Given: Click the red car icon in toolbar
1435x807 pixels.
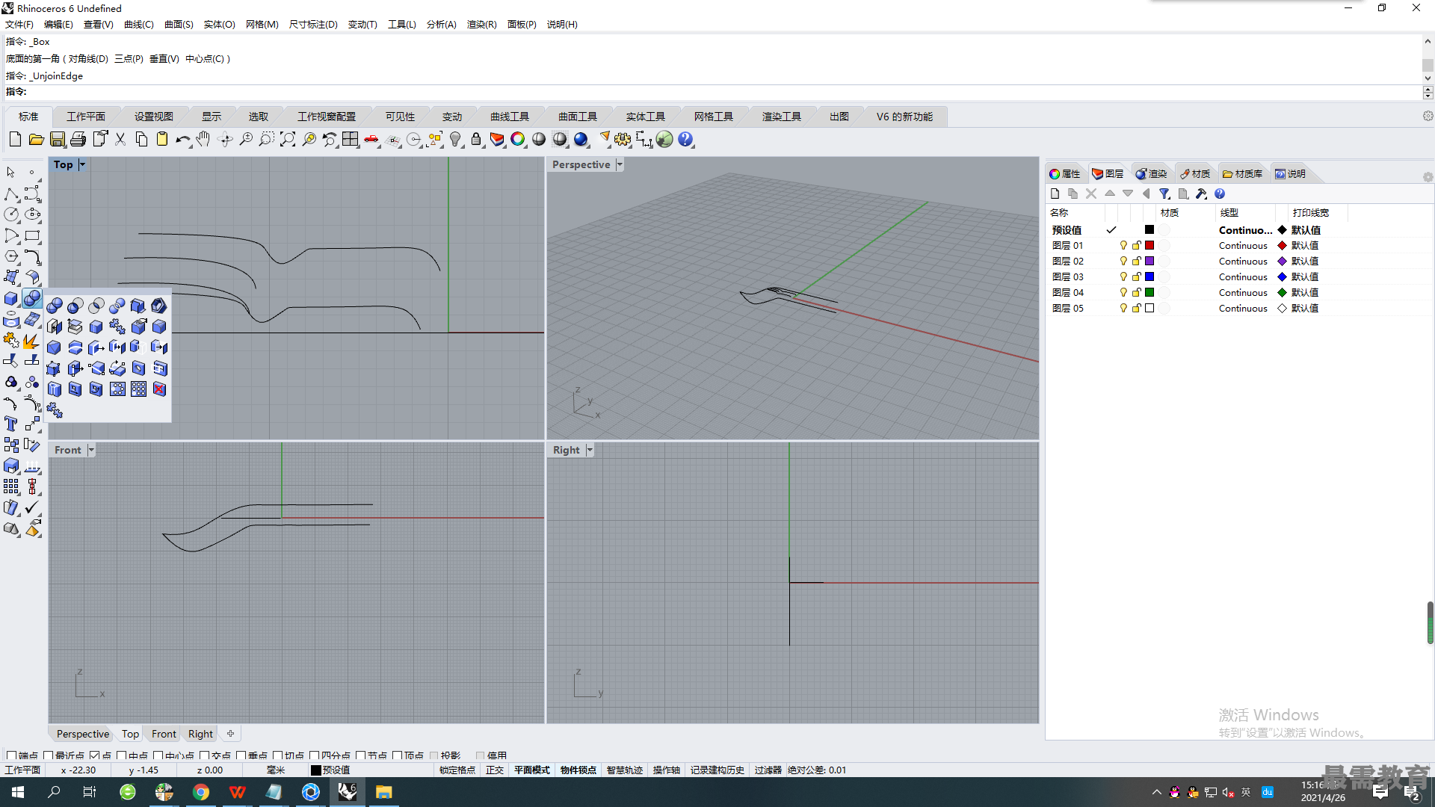Looking at the screenshot, I should coord(371,140).
